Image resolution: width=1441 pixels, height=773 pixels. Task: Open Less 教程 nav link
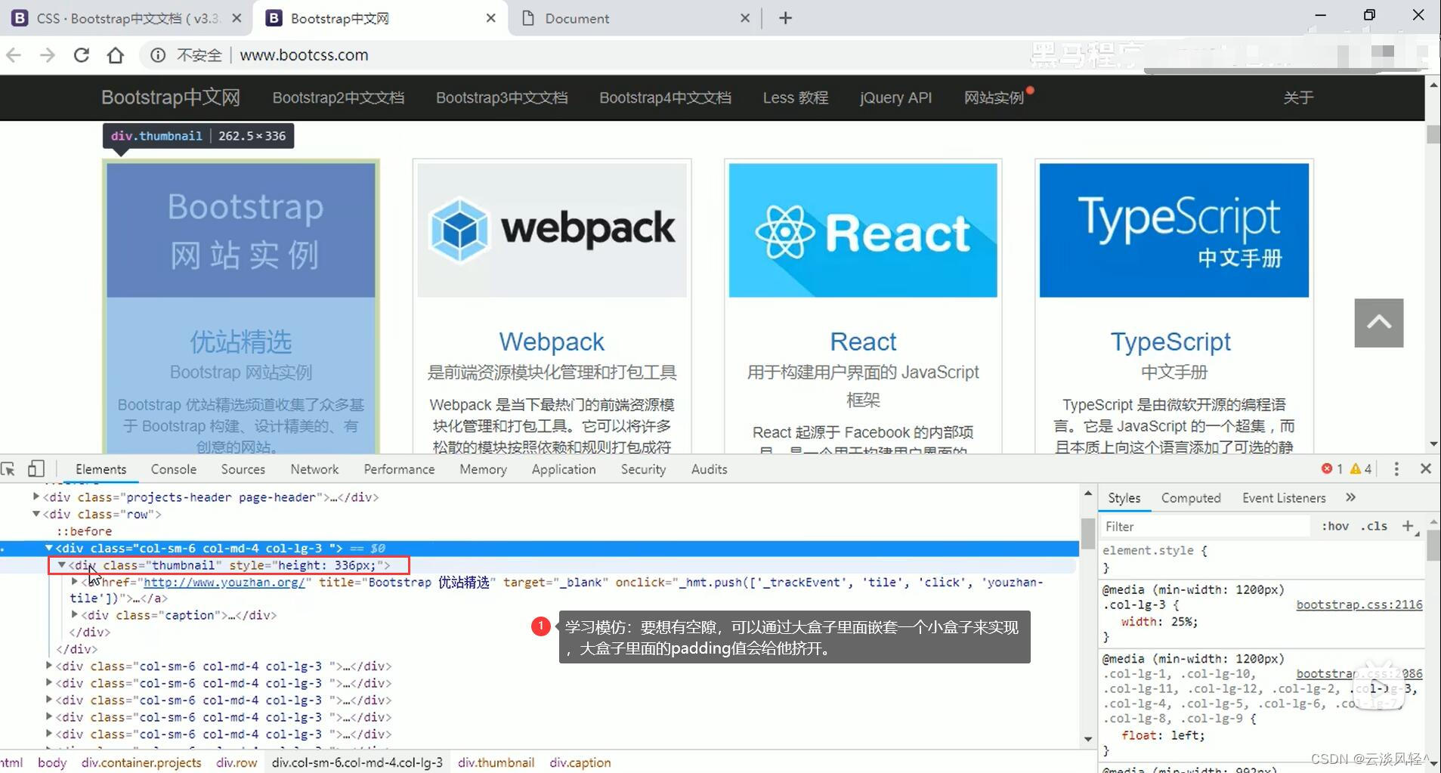tap(796, 97)
